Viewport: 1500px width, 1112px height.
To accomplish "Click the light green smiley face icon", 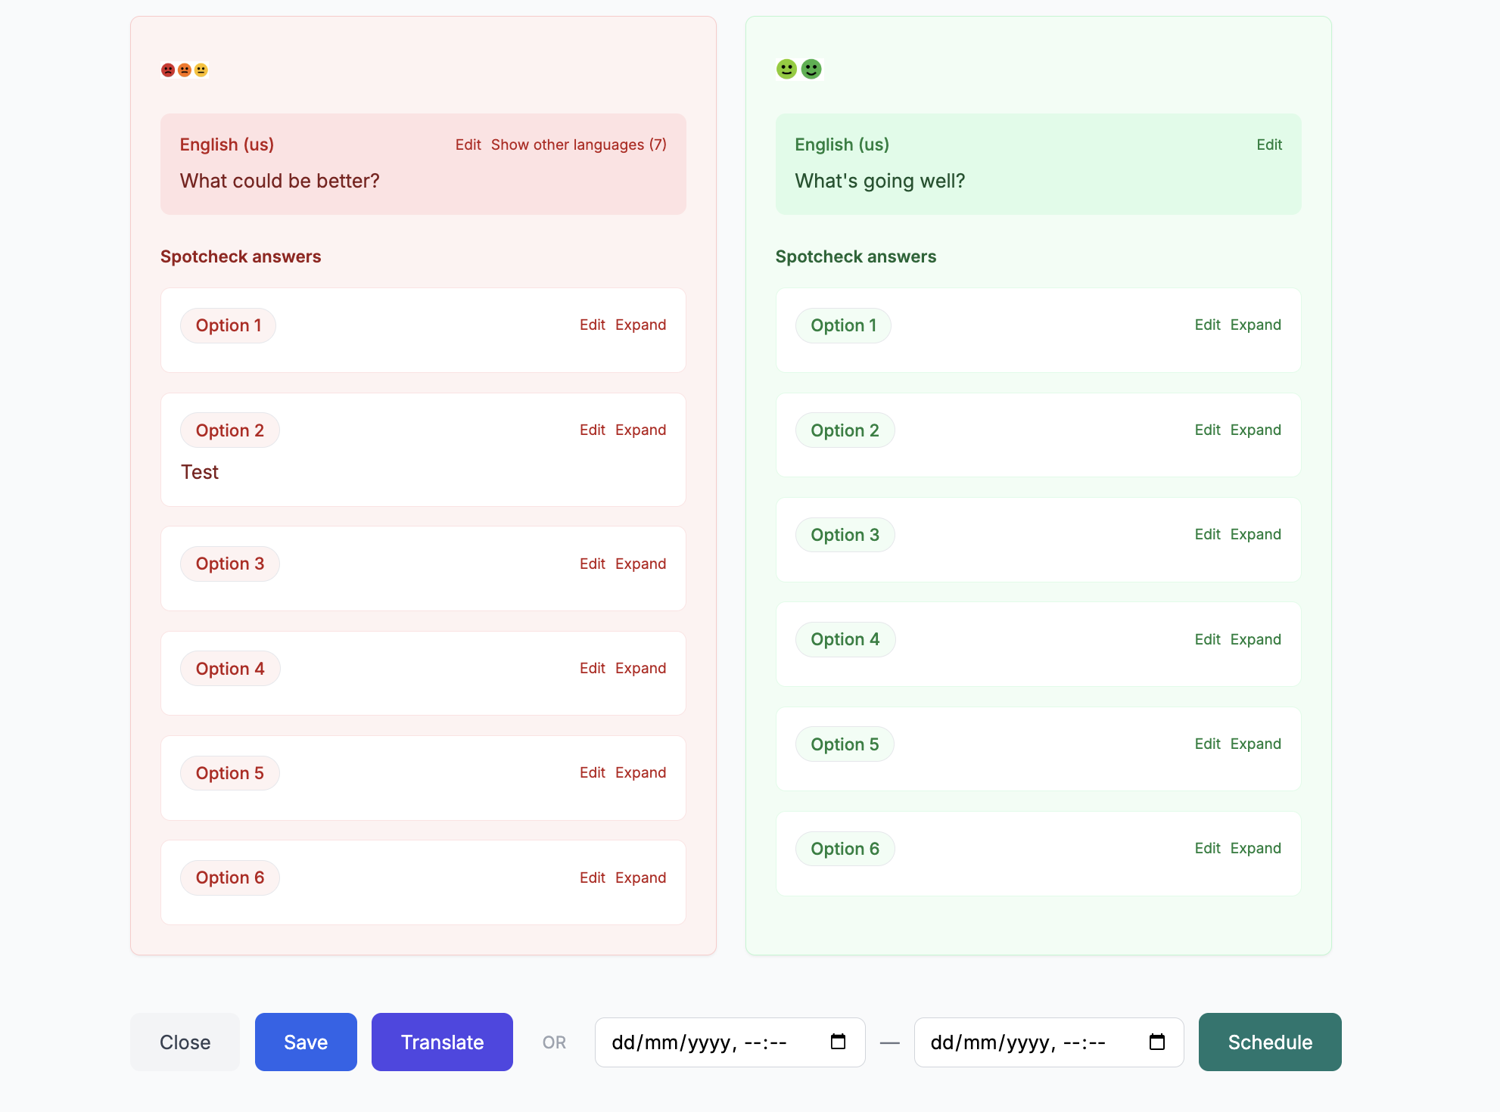I will 786,68.
